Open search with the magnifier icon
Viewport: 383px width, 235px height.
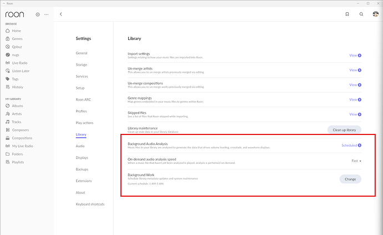pos(361,14)
